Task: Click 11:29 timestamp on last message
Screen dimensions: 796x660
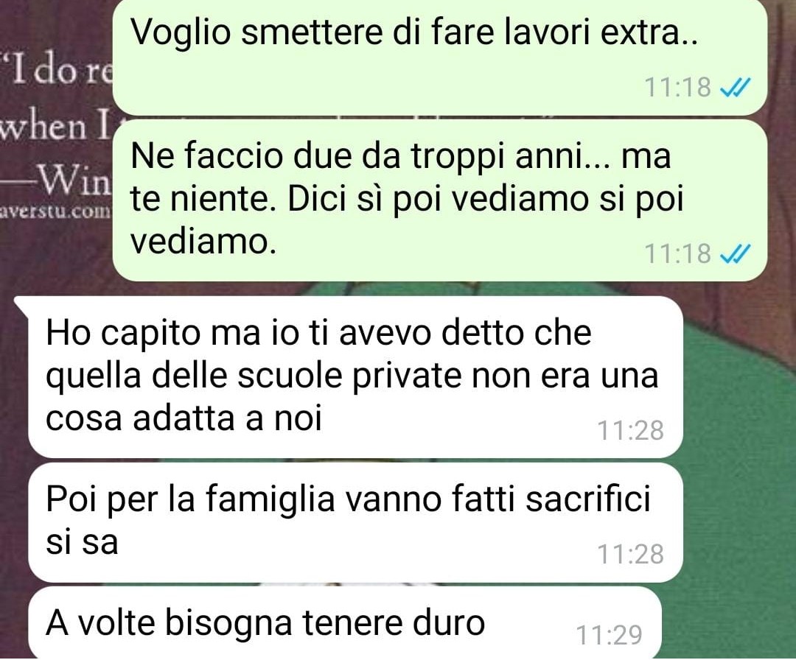Action: pos(610,635)
